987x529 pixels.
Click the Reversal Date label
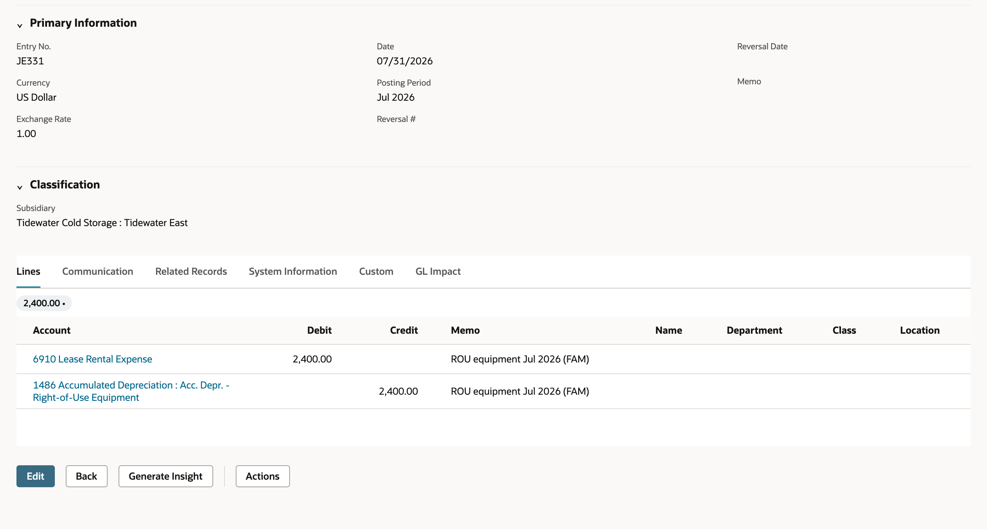coord(762,46)
